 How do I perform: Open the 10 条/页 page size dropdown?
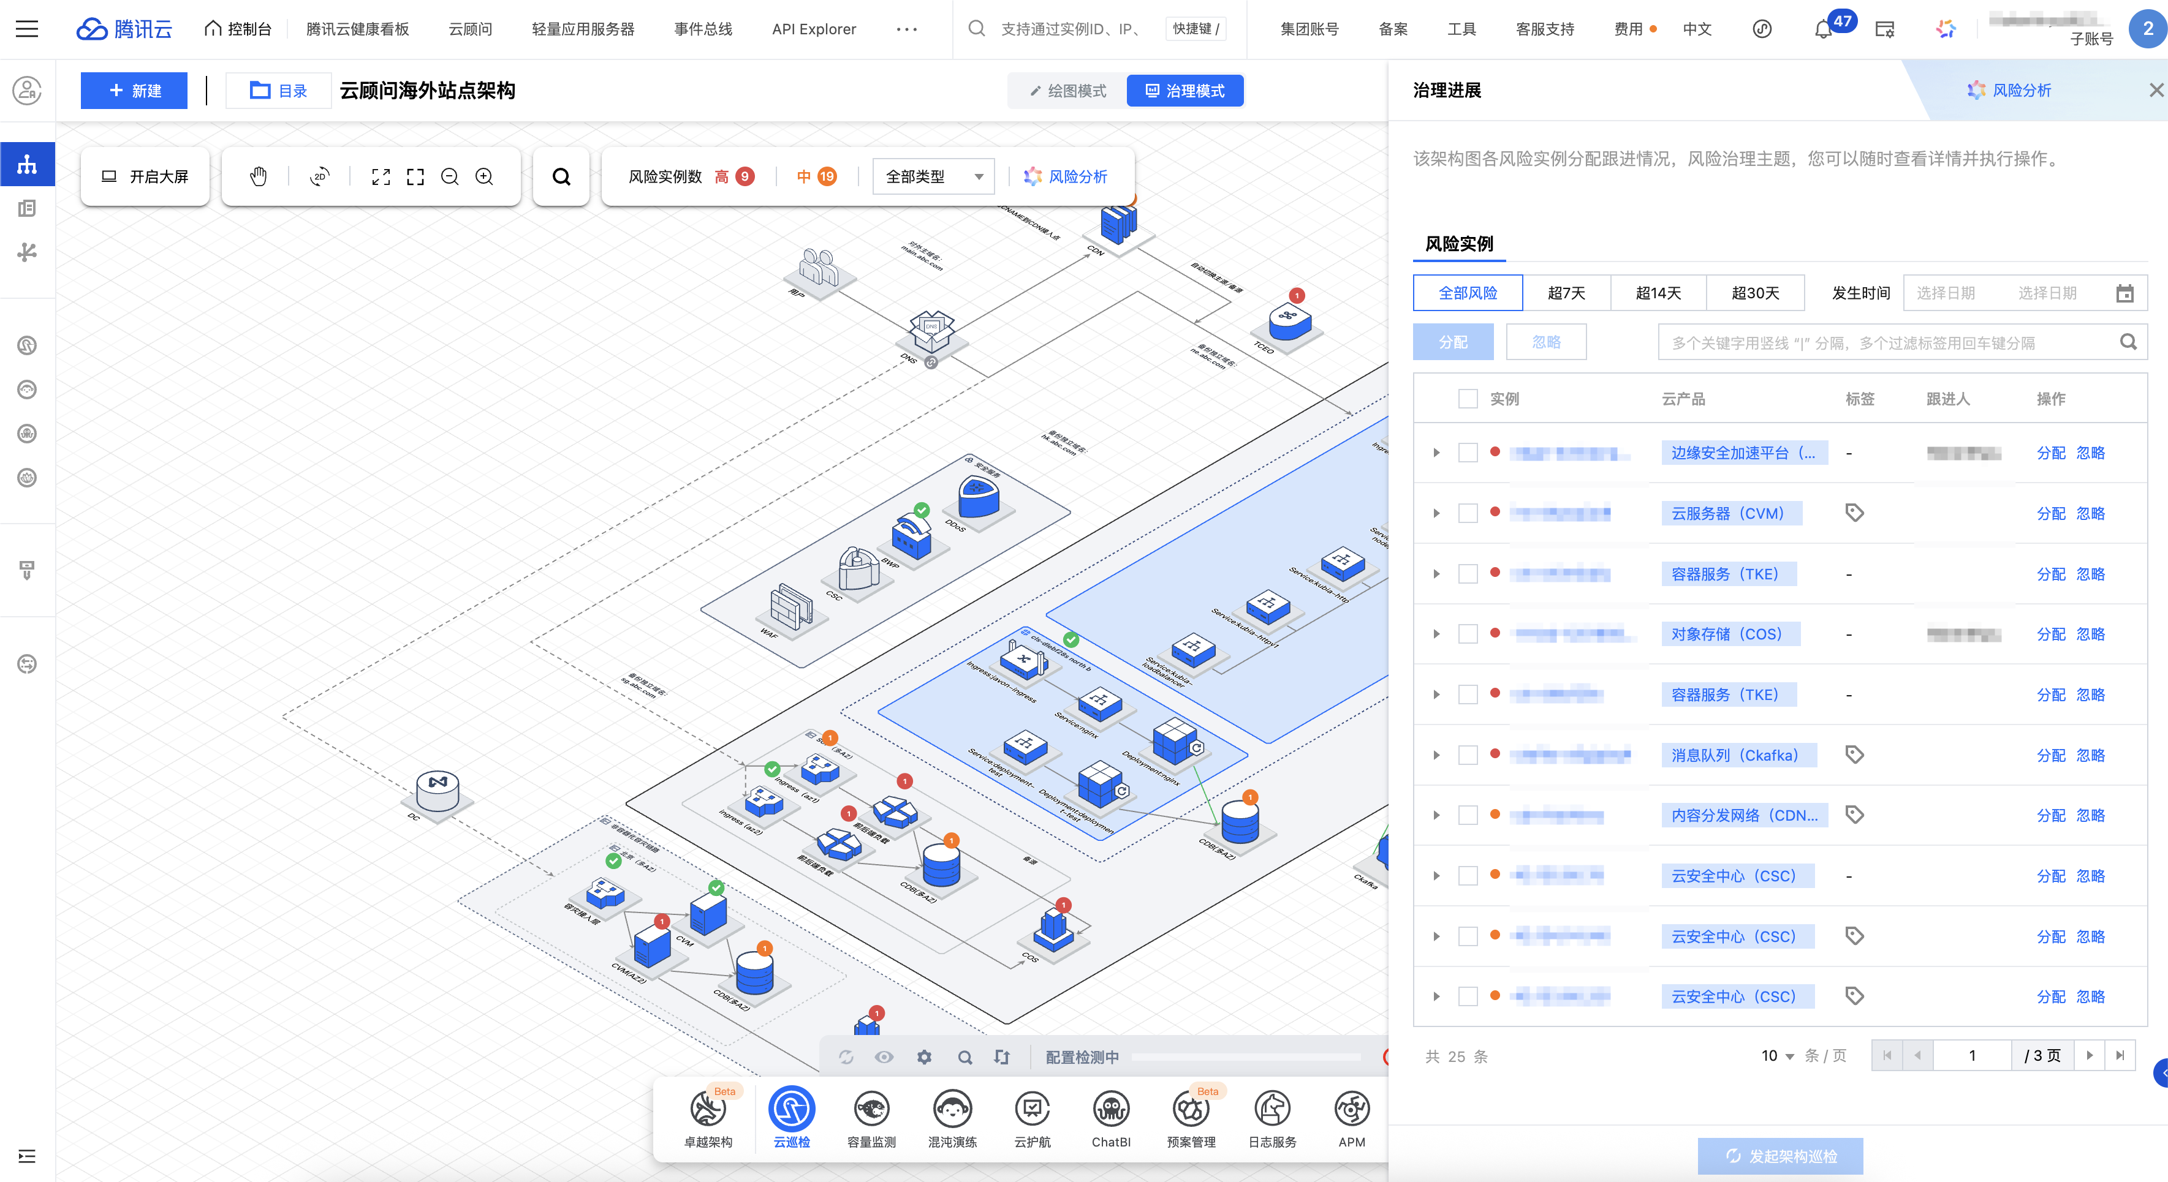(x=1778, y=1056)
